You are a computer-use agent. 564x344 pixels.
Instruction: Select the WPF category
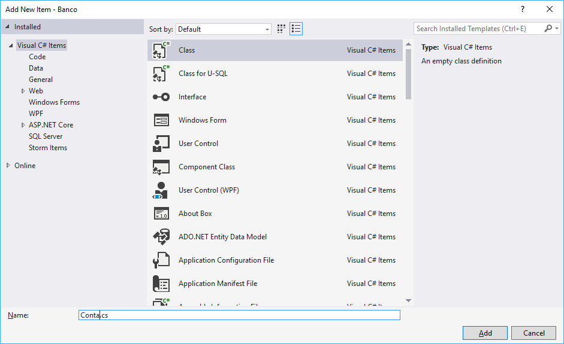(36, 114)
